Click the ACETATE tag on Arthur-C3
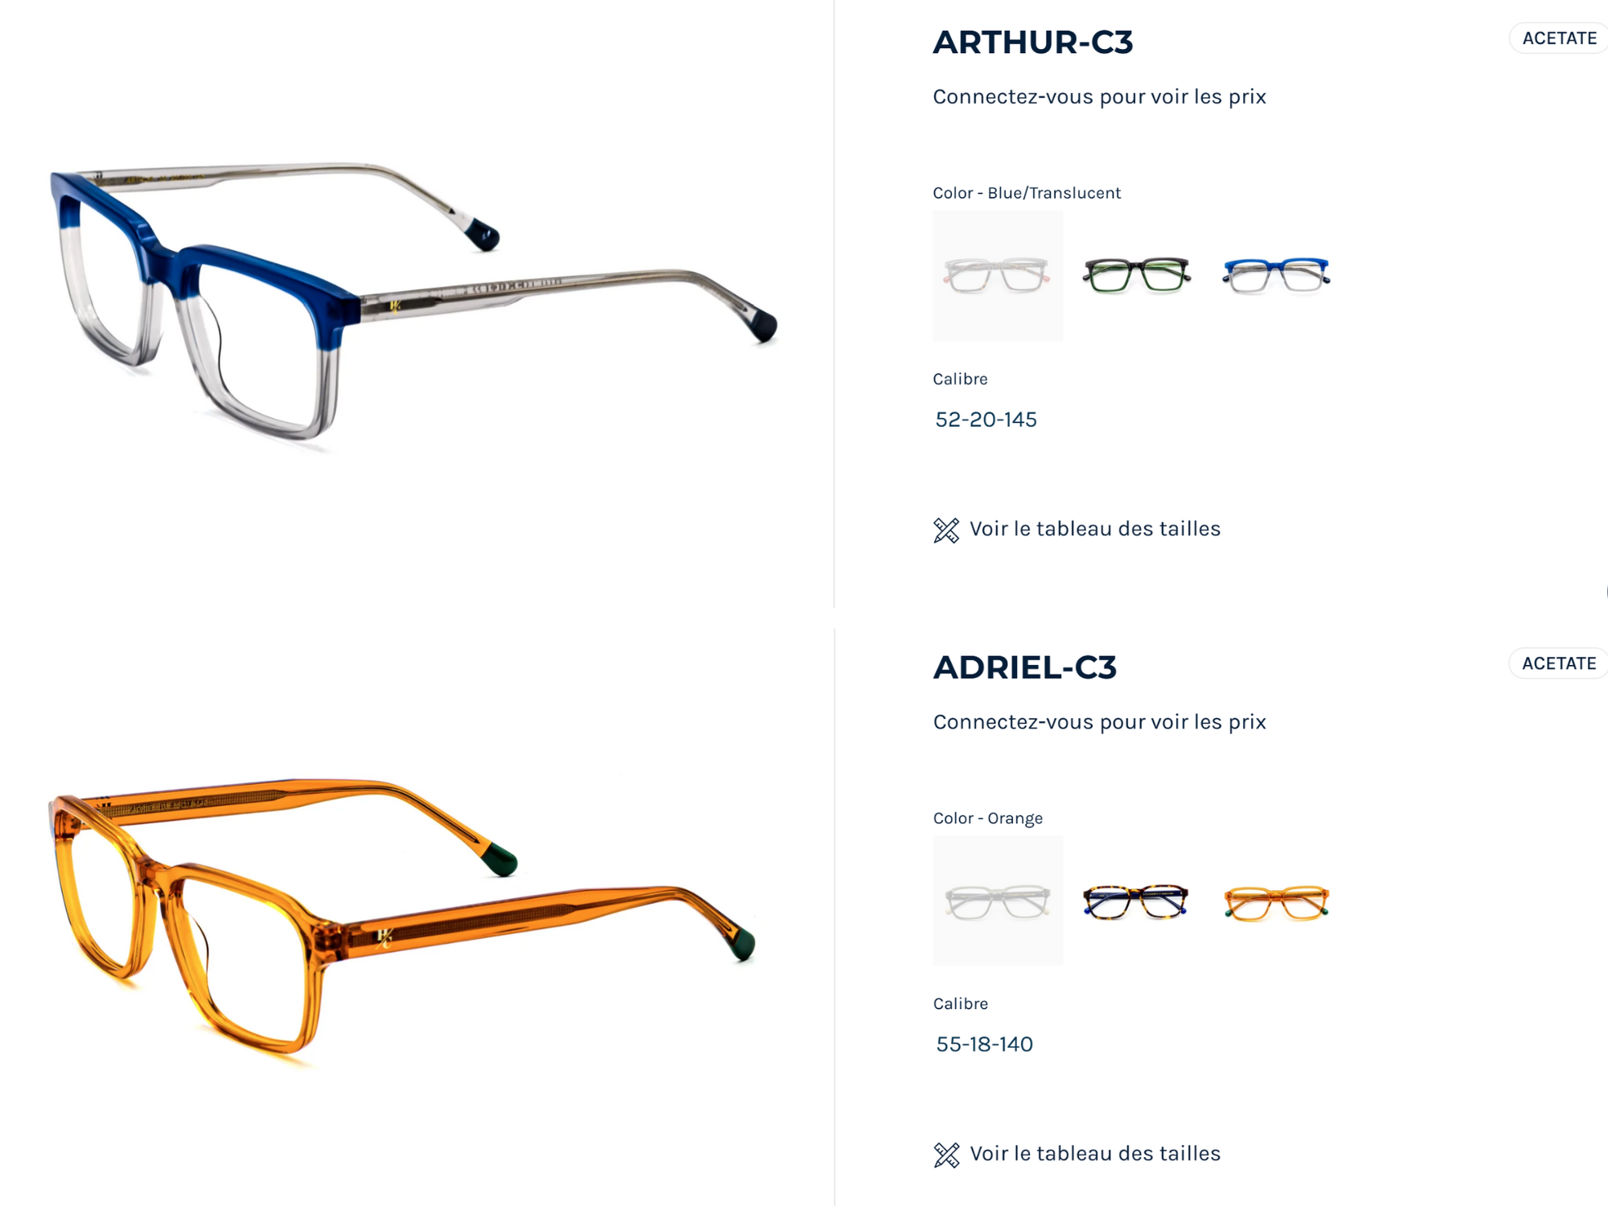 pos(1559,38)
